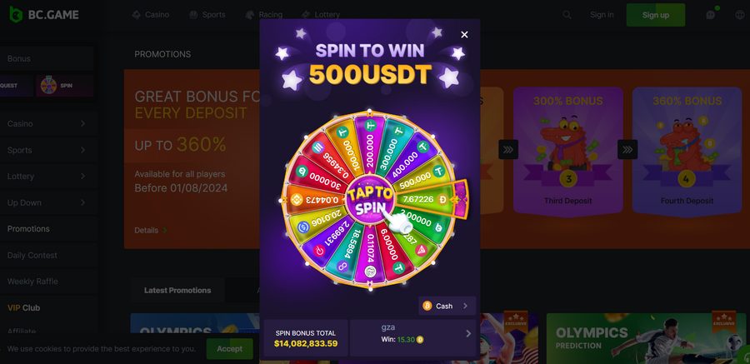Open the Fourth Deposit 360% bonus card
Viewport: 750px width, 364px height.
[687, 151]
